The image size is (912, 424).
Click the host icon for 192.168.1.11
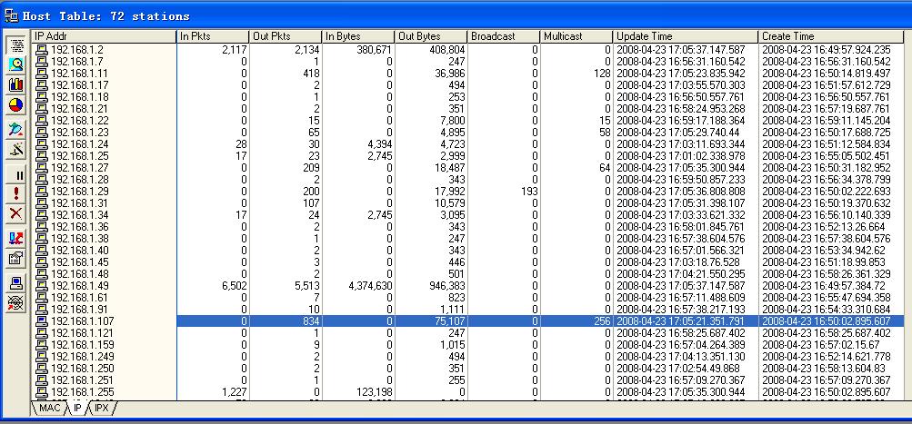pyautogui.click(x=41, y=74)
